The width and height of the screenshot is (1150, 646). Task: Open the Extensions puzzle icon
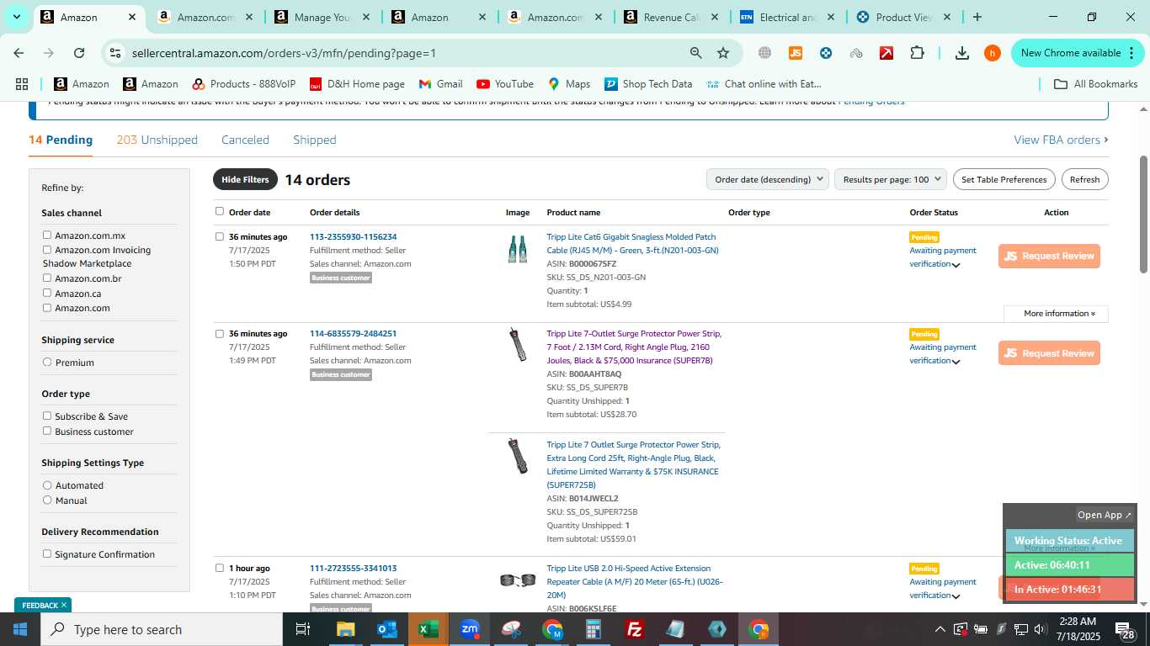(x=917, y=53)
